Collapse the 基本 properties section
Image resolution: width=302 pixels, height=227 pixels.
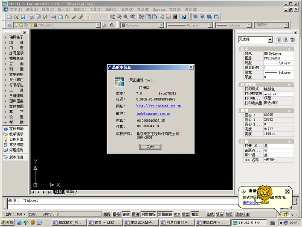pyautogui.click(x=289, y=49)
